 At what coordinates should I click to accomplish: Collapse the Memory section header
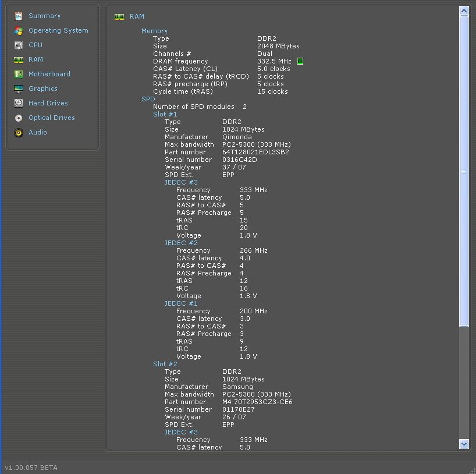[x=154, y=31]
